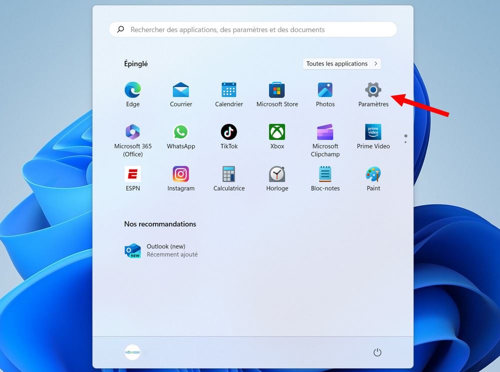Open the user account avatar
Screen dimensions: 500x372
point(132,352)
